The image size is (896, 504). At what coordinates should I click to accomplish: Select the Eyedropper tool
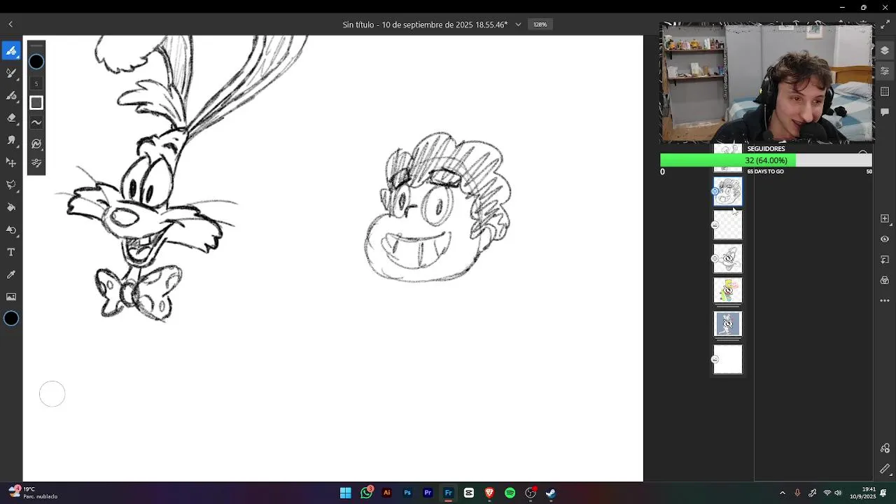pyautogui.click(x=11, y=274)
